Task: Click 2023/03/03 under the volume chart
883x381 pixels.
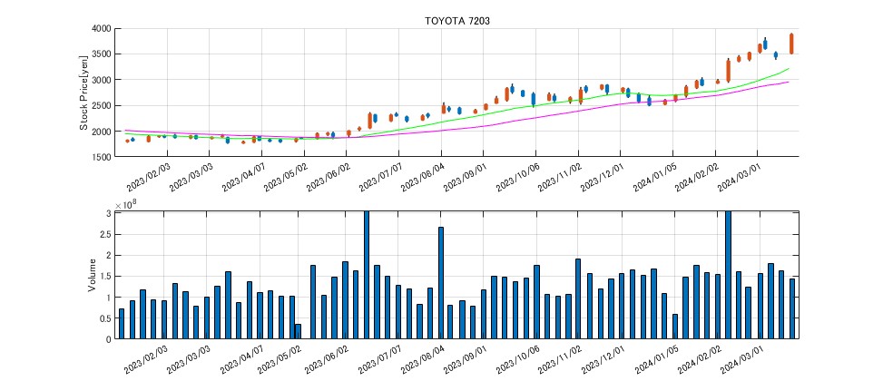Action: (x=189, y=359)
